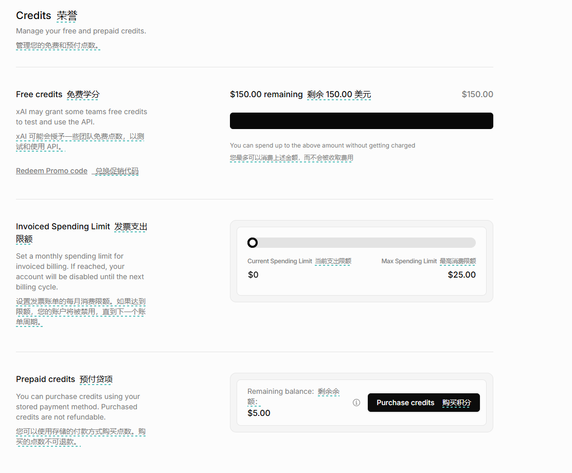The width and height of the screenshot is (572, 473).
Task: Click the Current Spending Limit label
Action: pos(280,261)
